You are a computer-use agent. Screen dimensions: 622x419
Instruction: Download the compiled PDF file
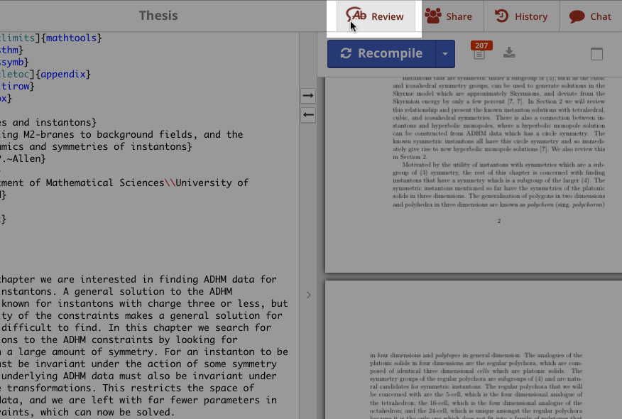pyautogui.click(x=508, y=51)
